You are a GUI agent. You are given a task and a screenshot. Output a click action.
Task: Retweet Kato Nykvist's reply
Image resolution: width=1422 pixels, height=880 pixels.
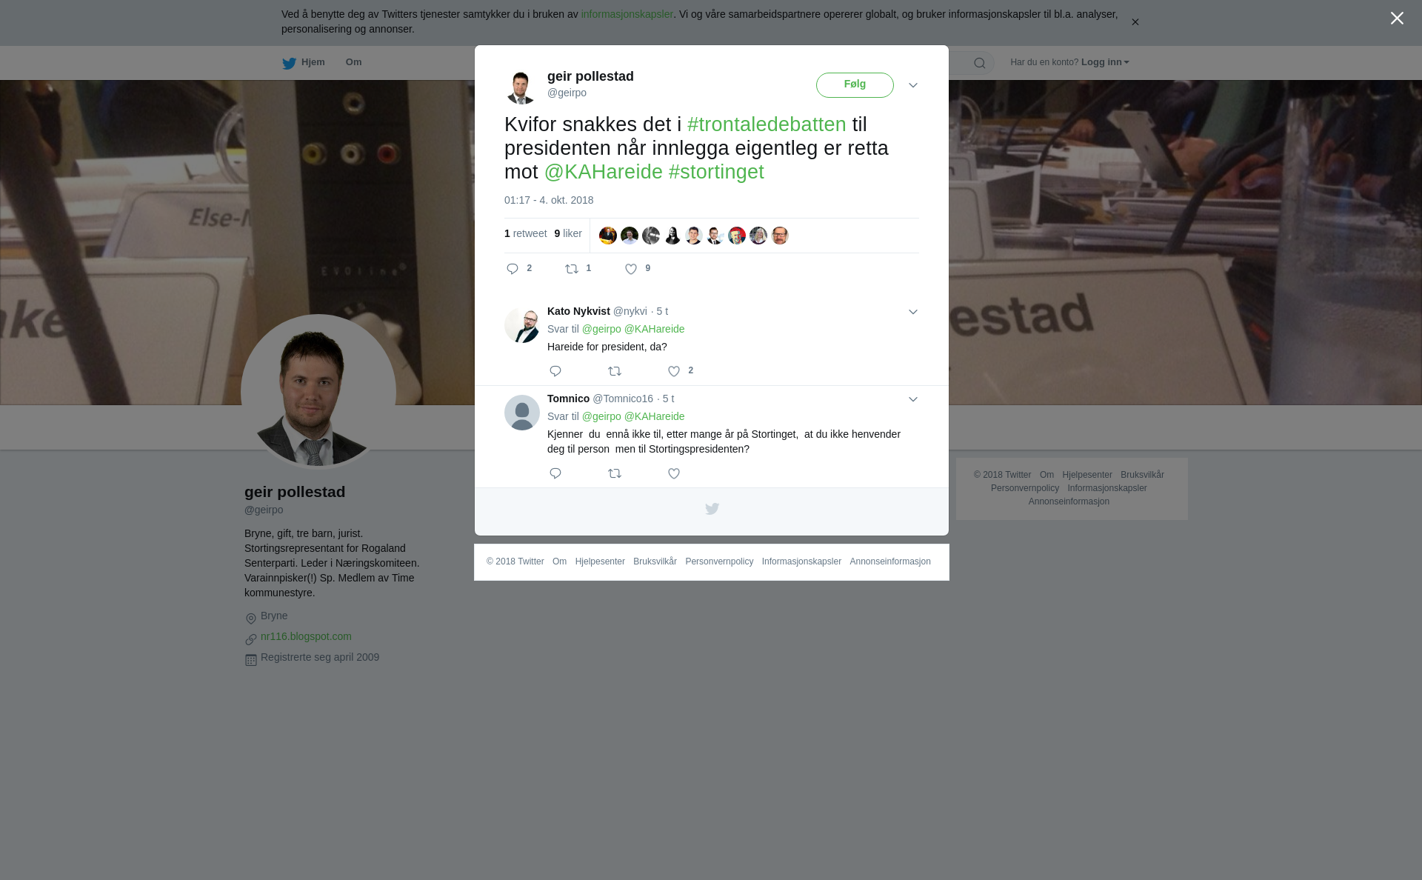click(615, 371)
